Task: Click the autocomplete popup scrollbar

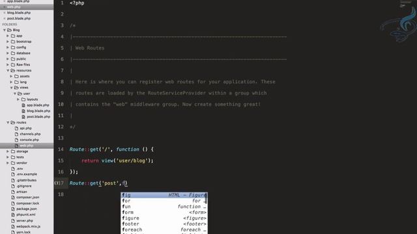Action: pos(206,198)
